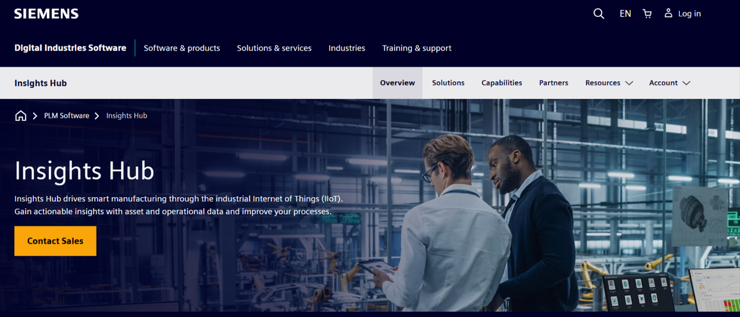The image size is (740, 317).
Task: Open Training & support menu
Action: 417,48
